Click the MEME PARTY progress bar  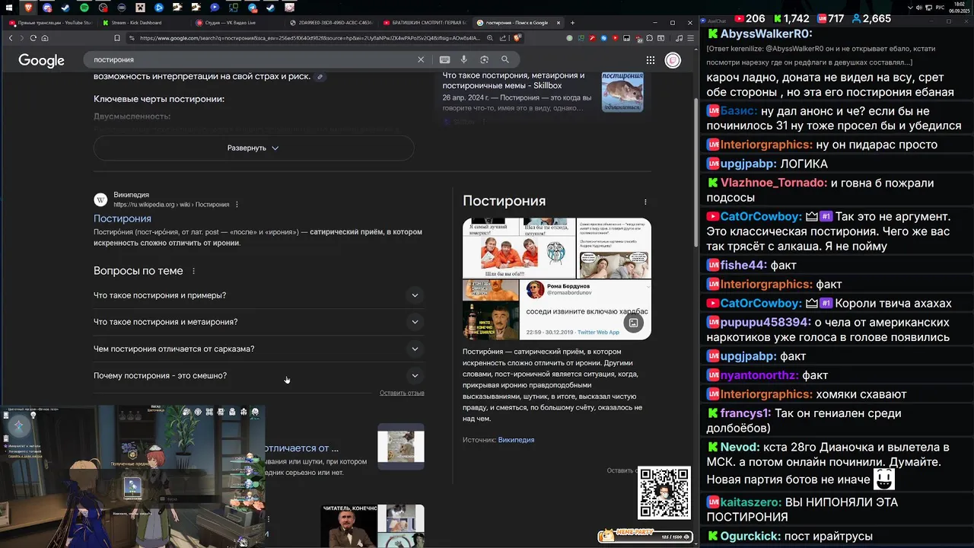coord(645,537)
